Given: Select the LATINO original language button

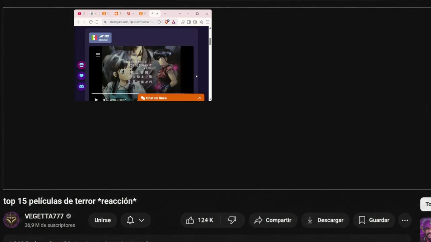Looking at the screenshot, I should pos(100,38).
